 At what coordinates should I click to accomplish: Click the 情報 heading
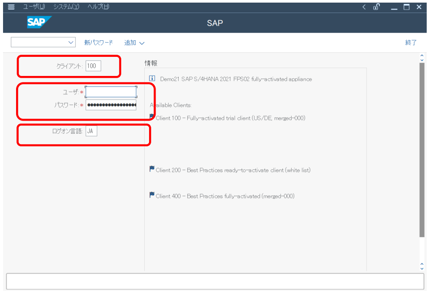pyautogui.click(x=151, y=63)
